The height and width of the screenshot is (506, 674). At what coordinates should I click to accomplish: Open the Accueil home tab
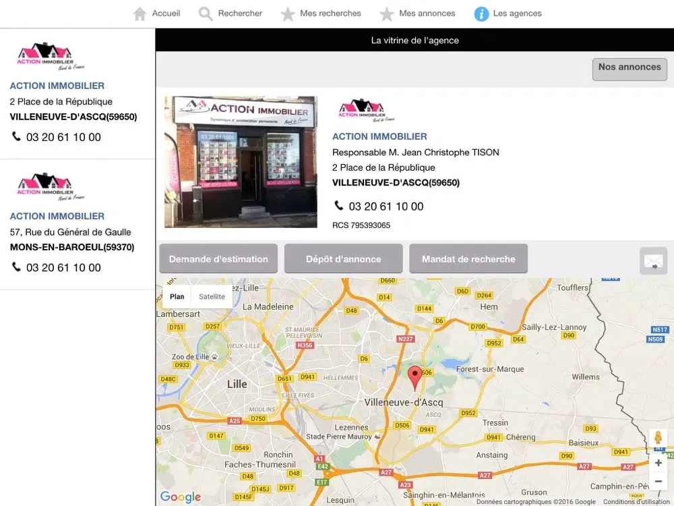pos(156,13)
